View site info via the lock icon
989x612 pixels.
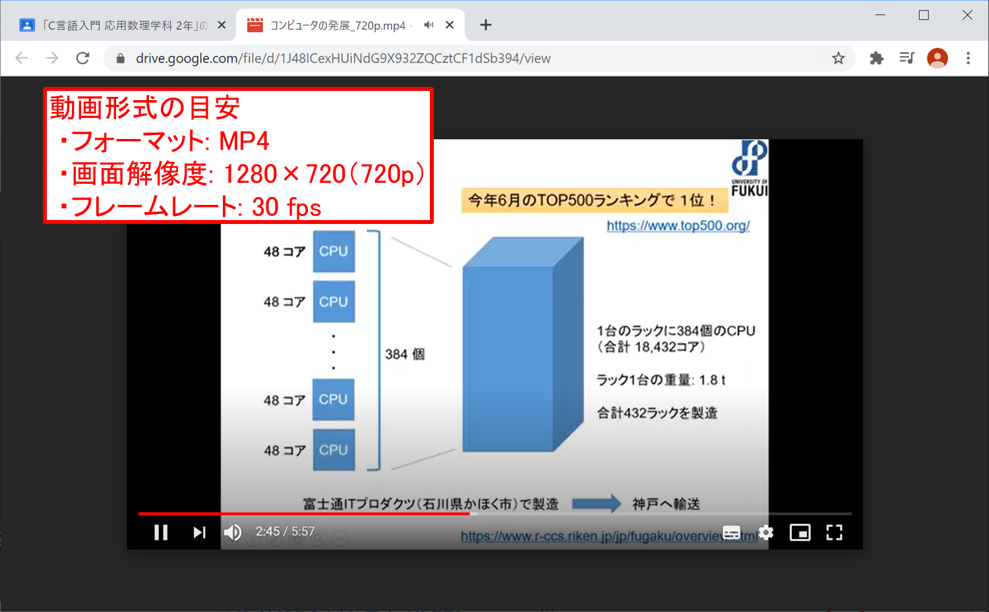click(120, 58)
